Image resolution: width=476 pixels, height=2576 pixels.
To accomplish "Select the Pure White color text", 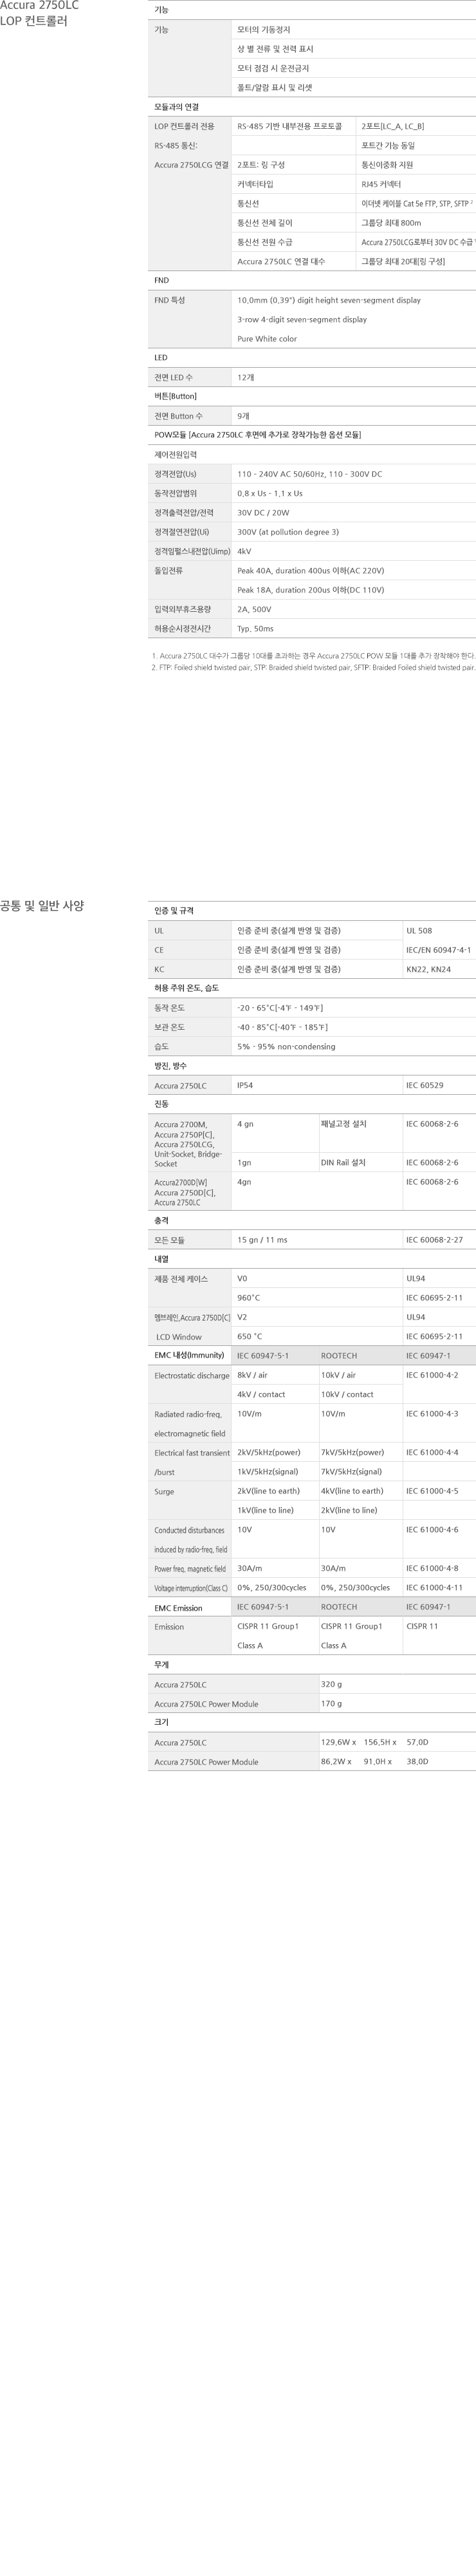I will [x=266, y=339].
